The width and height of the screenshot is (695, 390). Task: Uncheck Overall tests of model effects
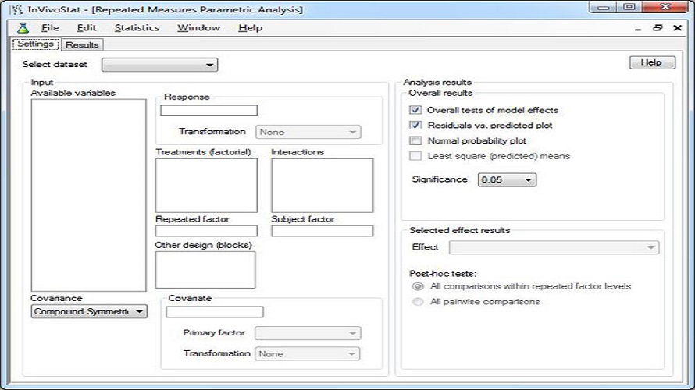point(415,110)
